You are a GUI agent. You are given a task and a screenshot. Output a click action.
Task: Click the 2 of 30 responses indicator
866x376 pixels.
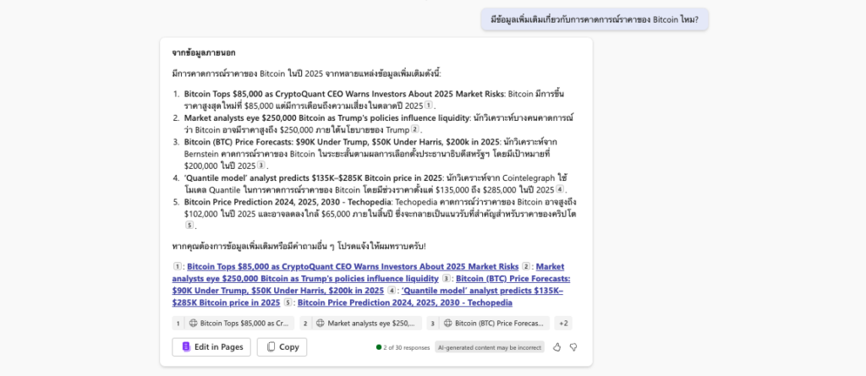pyautogui.click(x=403, y=347)
